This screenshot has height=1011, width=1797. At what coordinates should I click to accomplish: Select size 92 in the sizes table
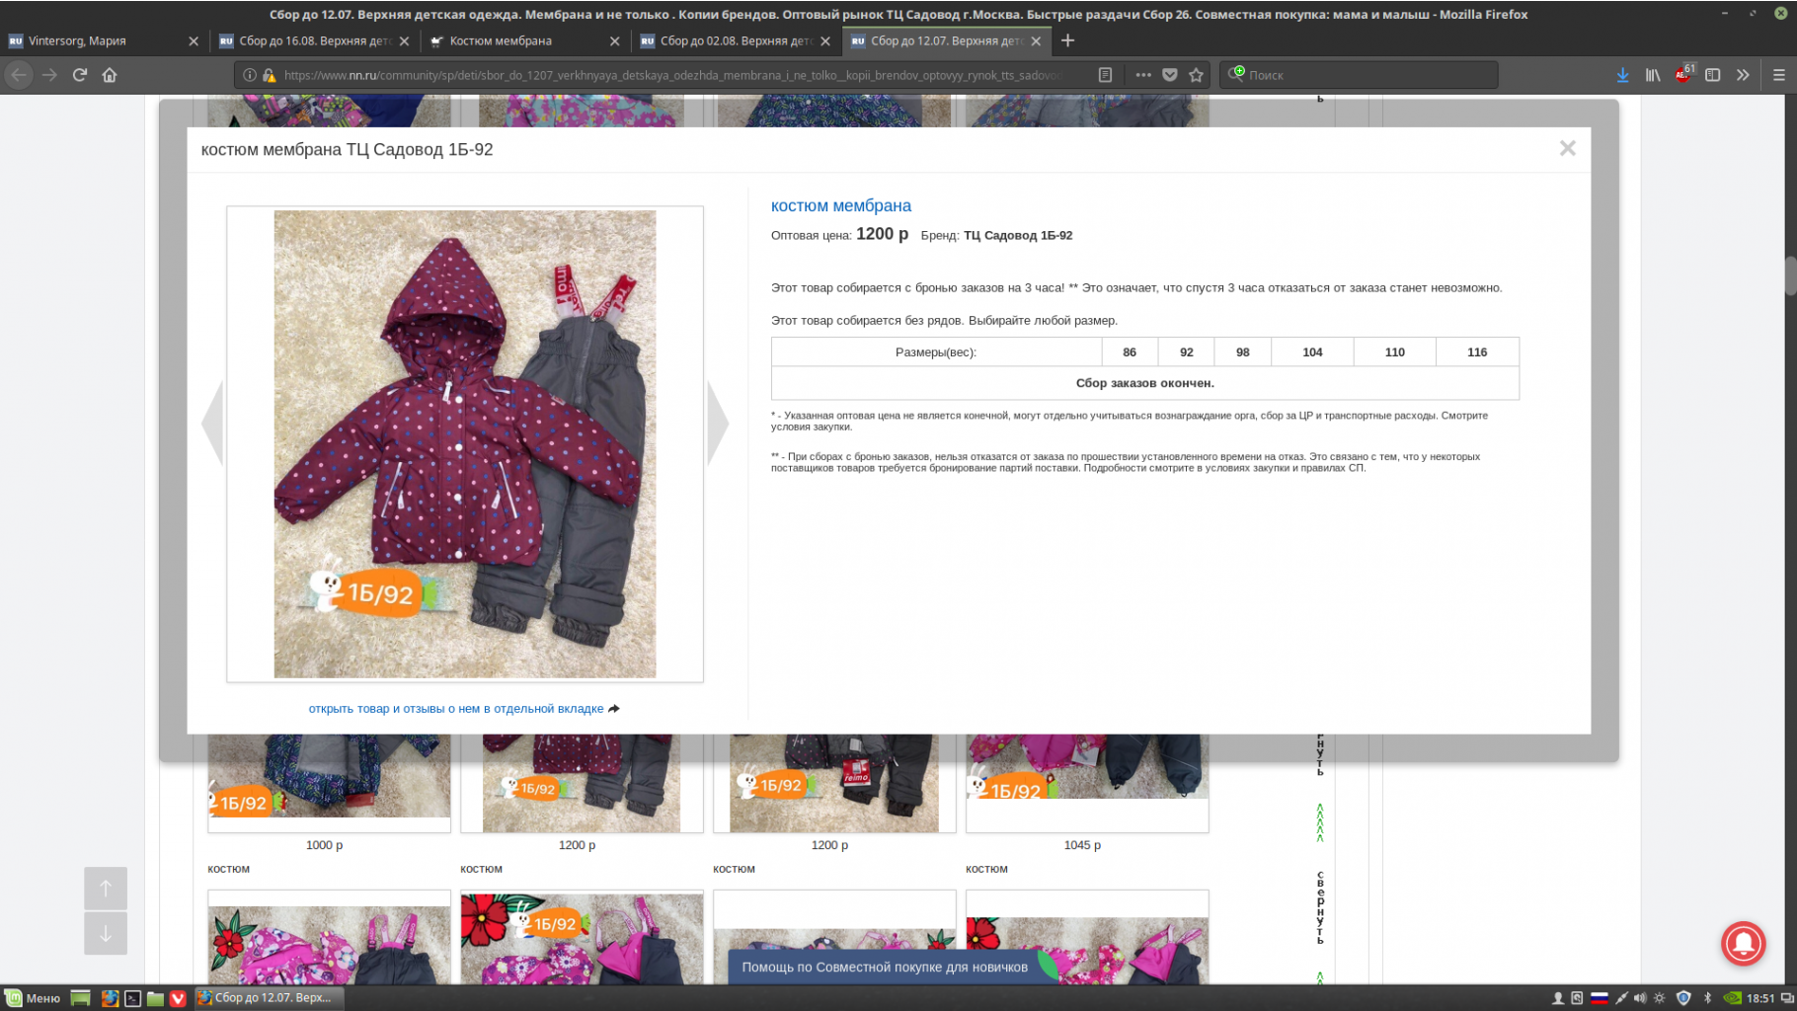tap(1186, 351)
